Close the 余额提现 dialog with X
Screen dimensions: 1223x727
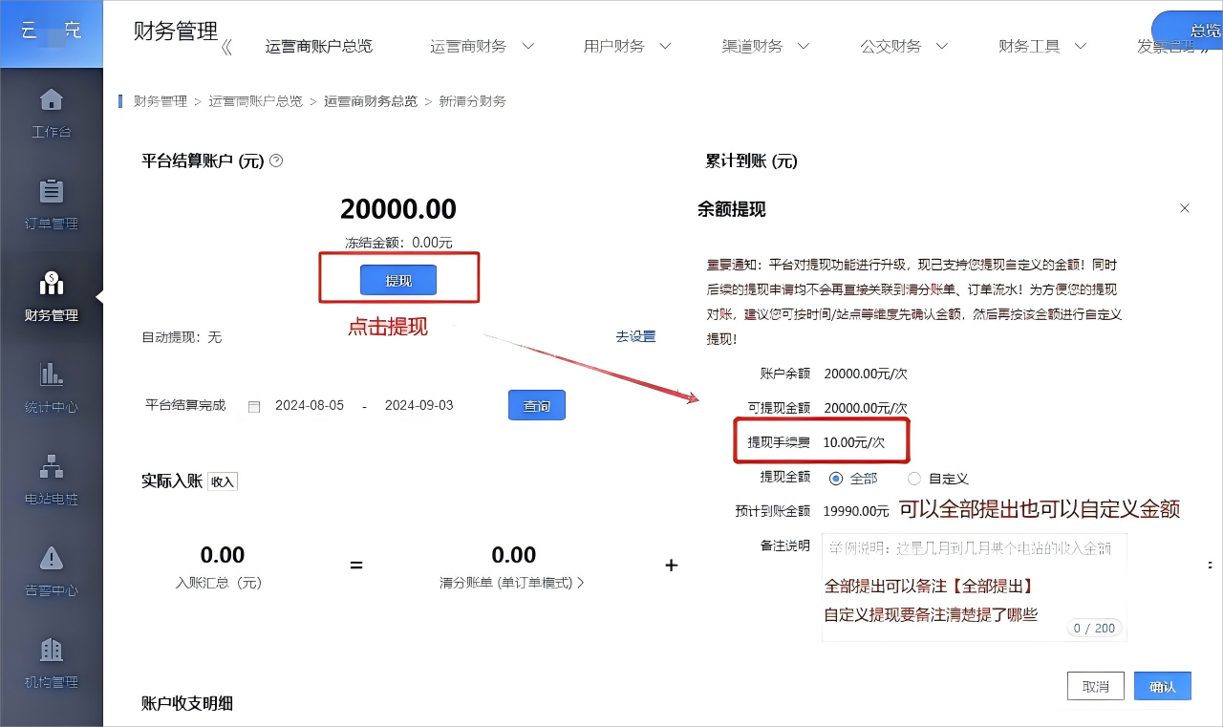pos(1185,208)
